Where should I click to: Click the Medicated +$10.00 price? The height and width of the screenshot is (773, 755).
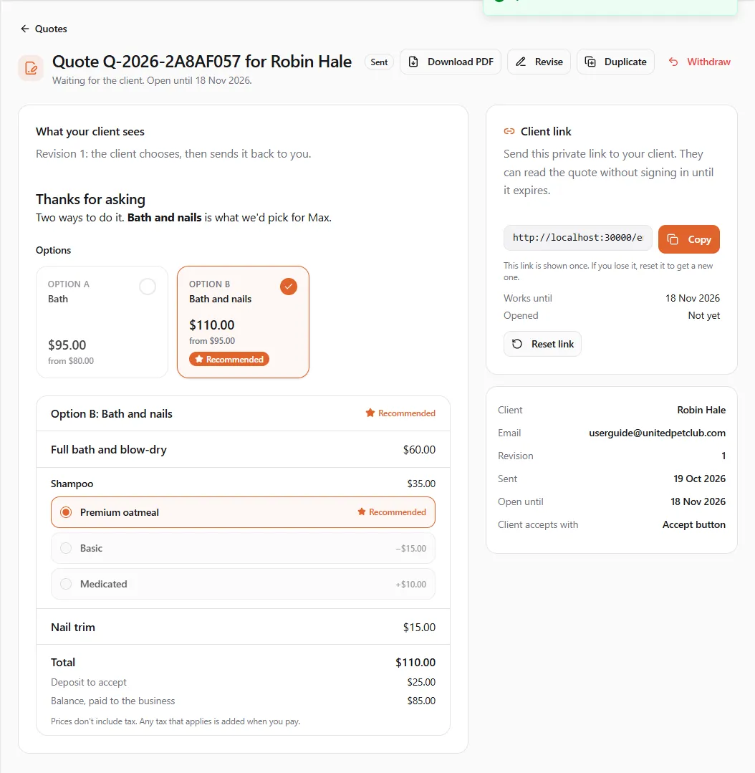411,584
